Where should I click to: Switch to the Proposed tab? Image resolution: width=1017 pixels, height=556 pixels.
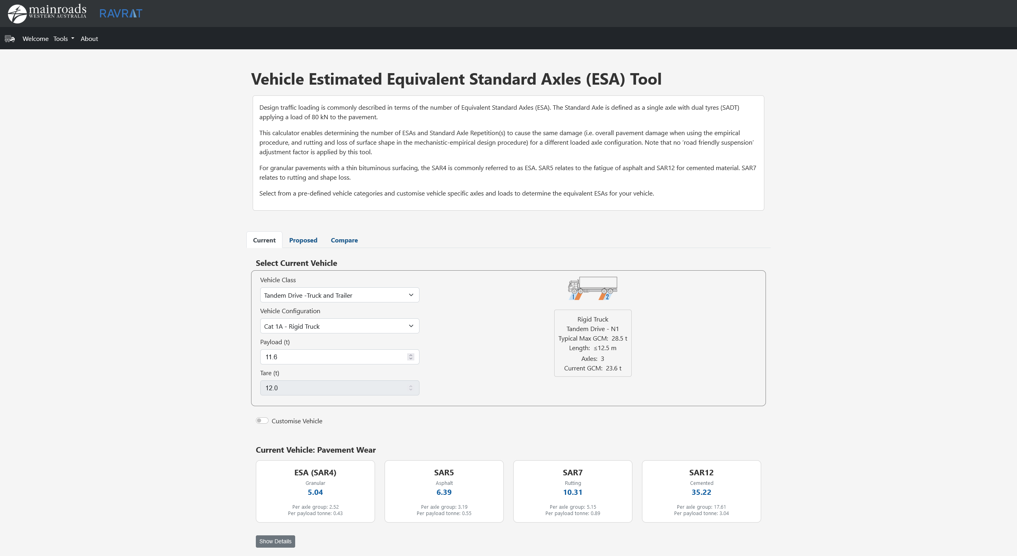pos(303,240)
